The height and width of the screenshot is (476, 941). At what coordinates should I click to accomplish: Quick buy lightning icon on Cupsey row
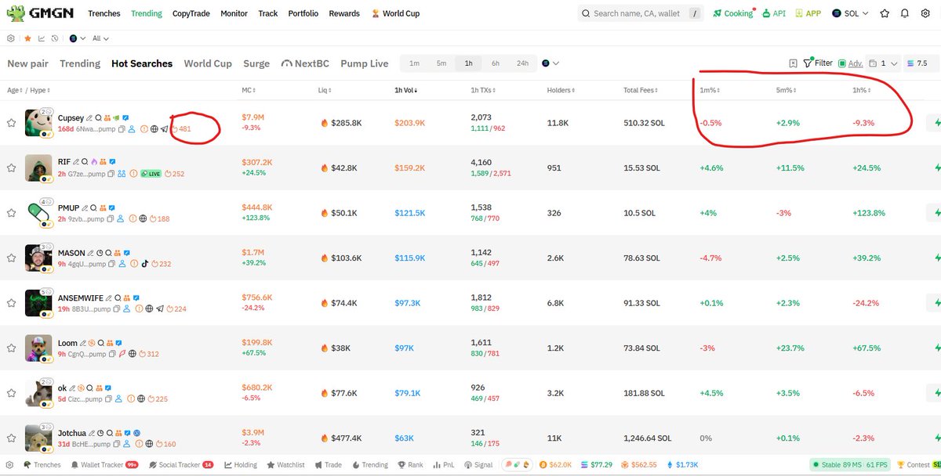936,123
